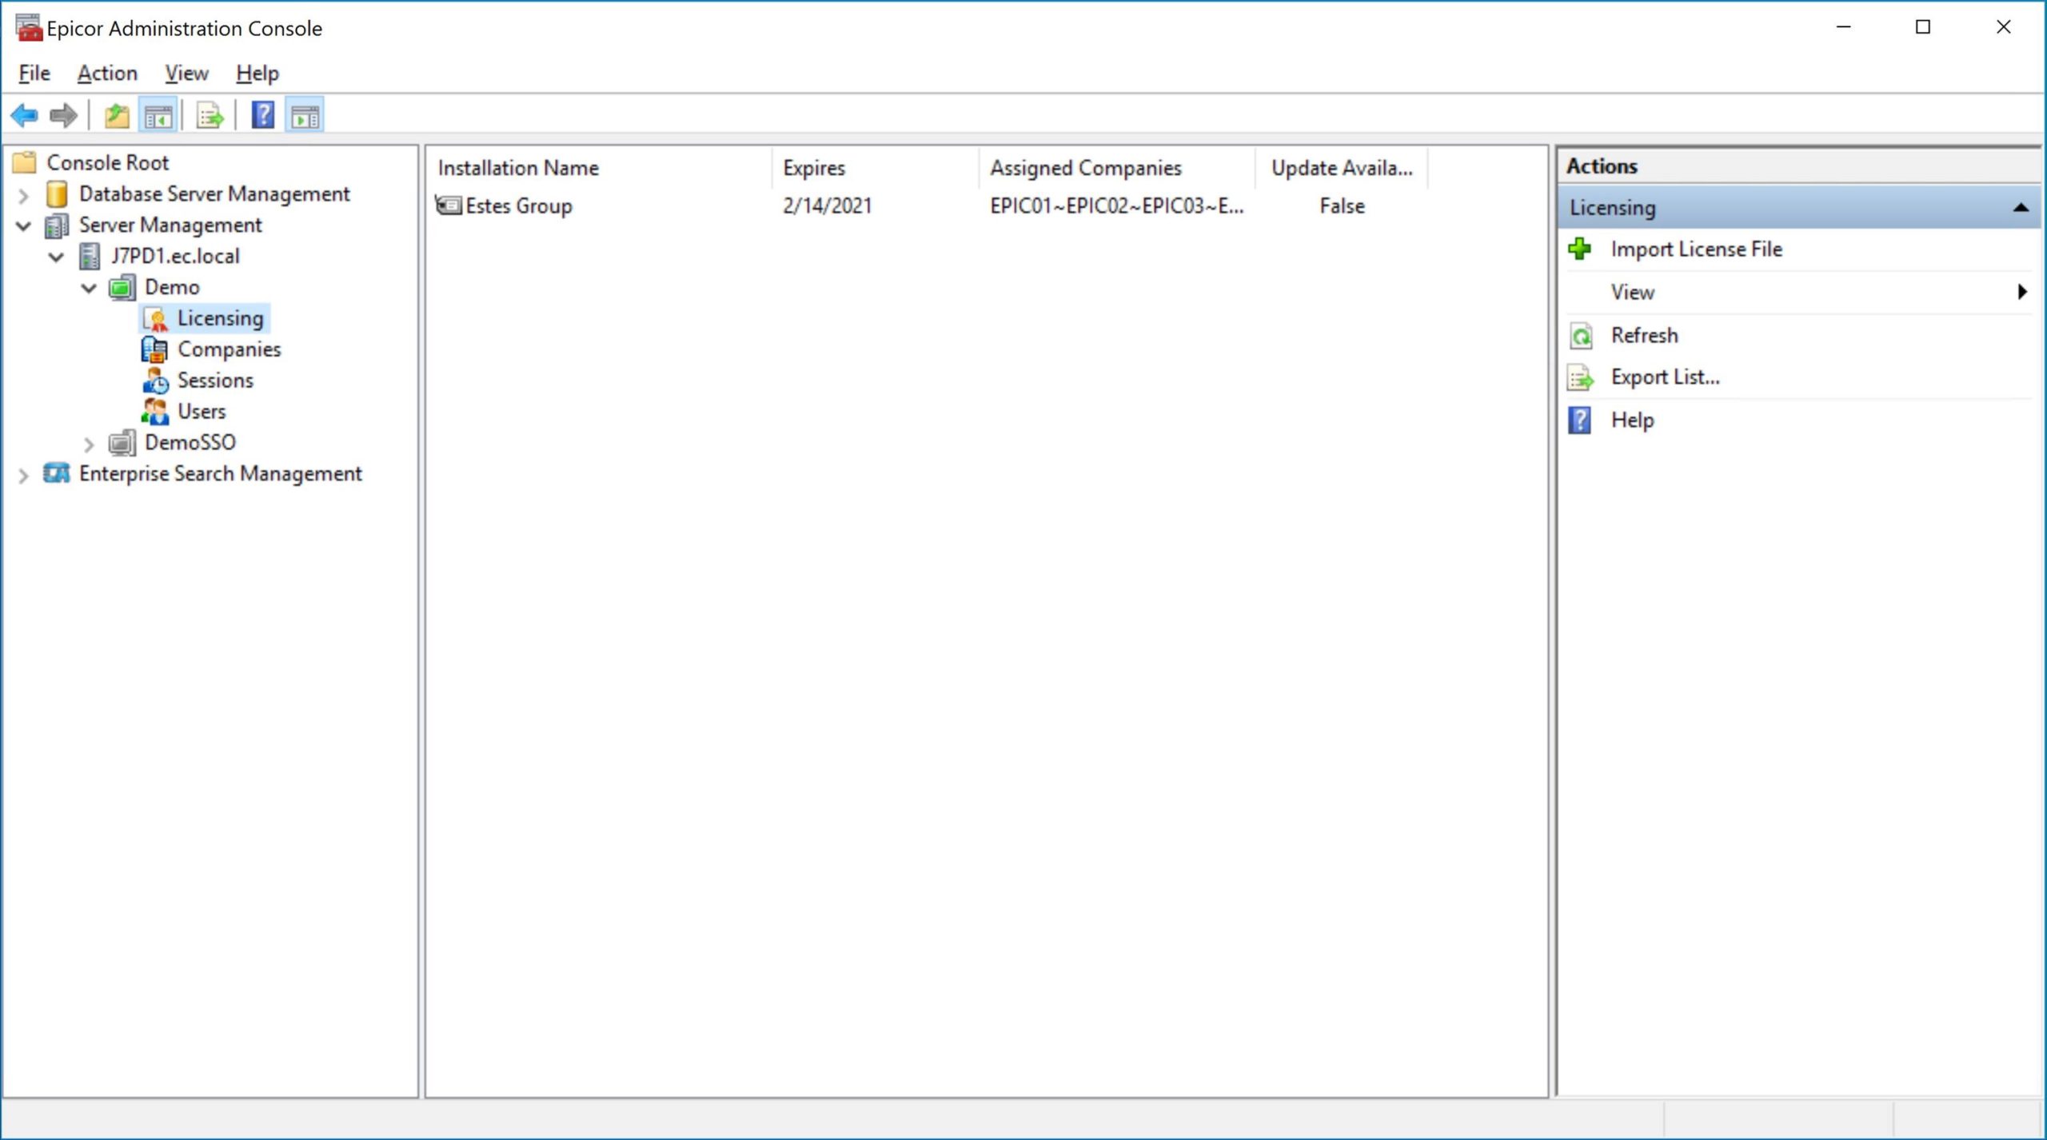Click Import License File action

point(1696,249)
